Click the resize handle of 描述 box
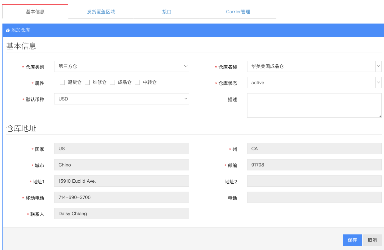This screenshot has width=384, height=250. (380, 116)
